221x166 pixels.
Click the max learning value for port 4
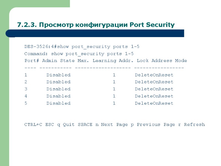(x=114, y=96)
